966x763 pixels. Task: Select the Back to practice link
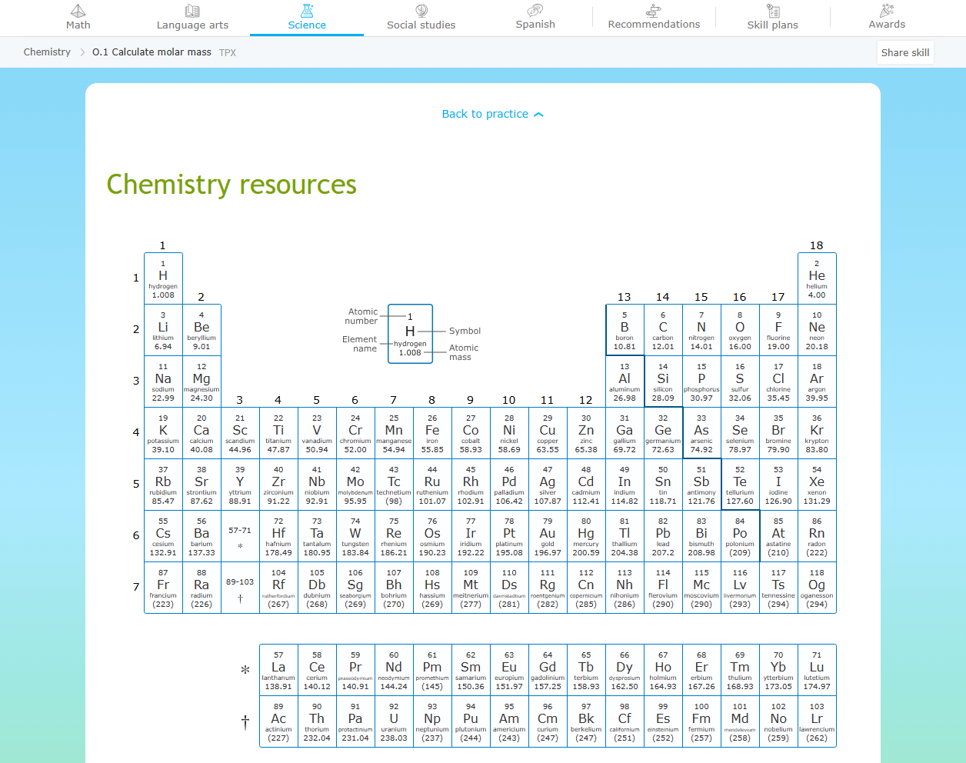point(485,114)
